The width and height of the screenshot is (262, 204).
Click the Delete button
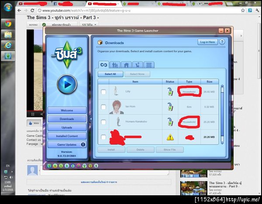[x=140, y=150]
